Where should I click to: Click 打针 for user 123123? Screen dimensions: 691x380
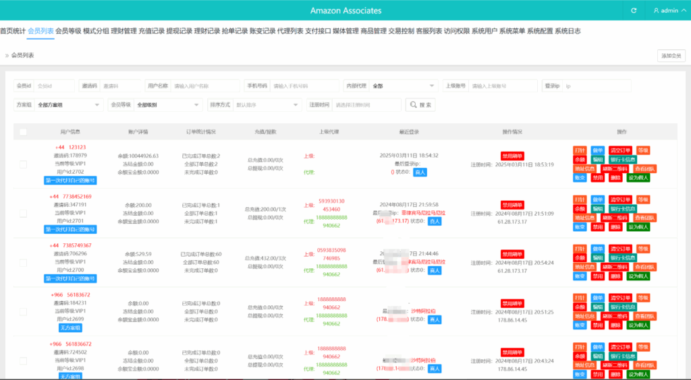pos(580,150)
